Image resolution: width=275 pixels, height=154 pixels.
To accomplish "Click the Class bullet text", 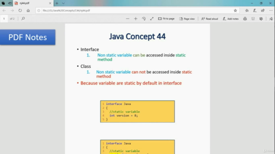I will click(x=86, y=66).
